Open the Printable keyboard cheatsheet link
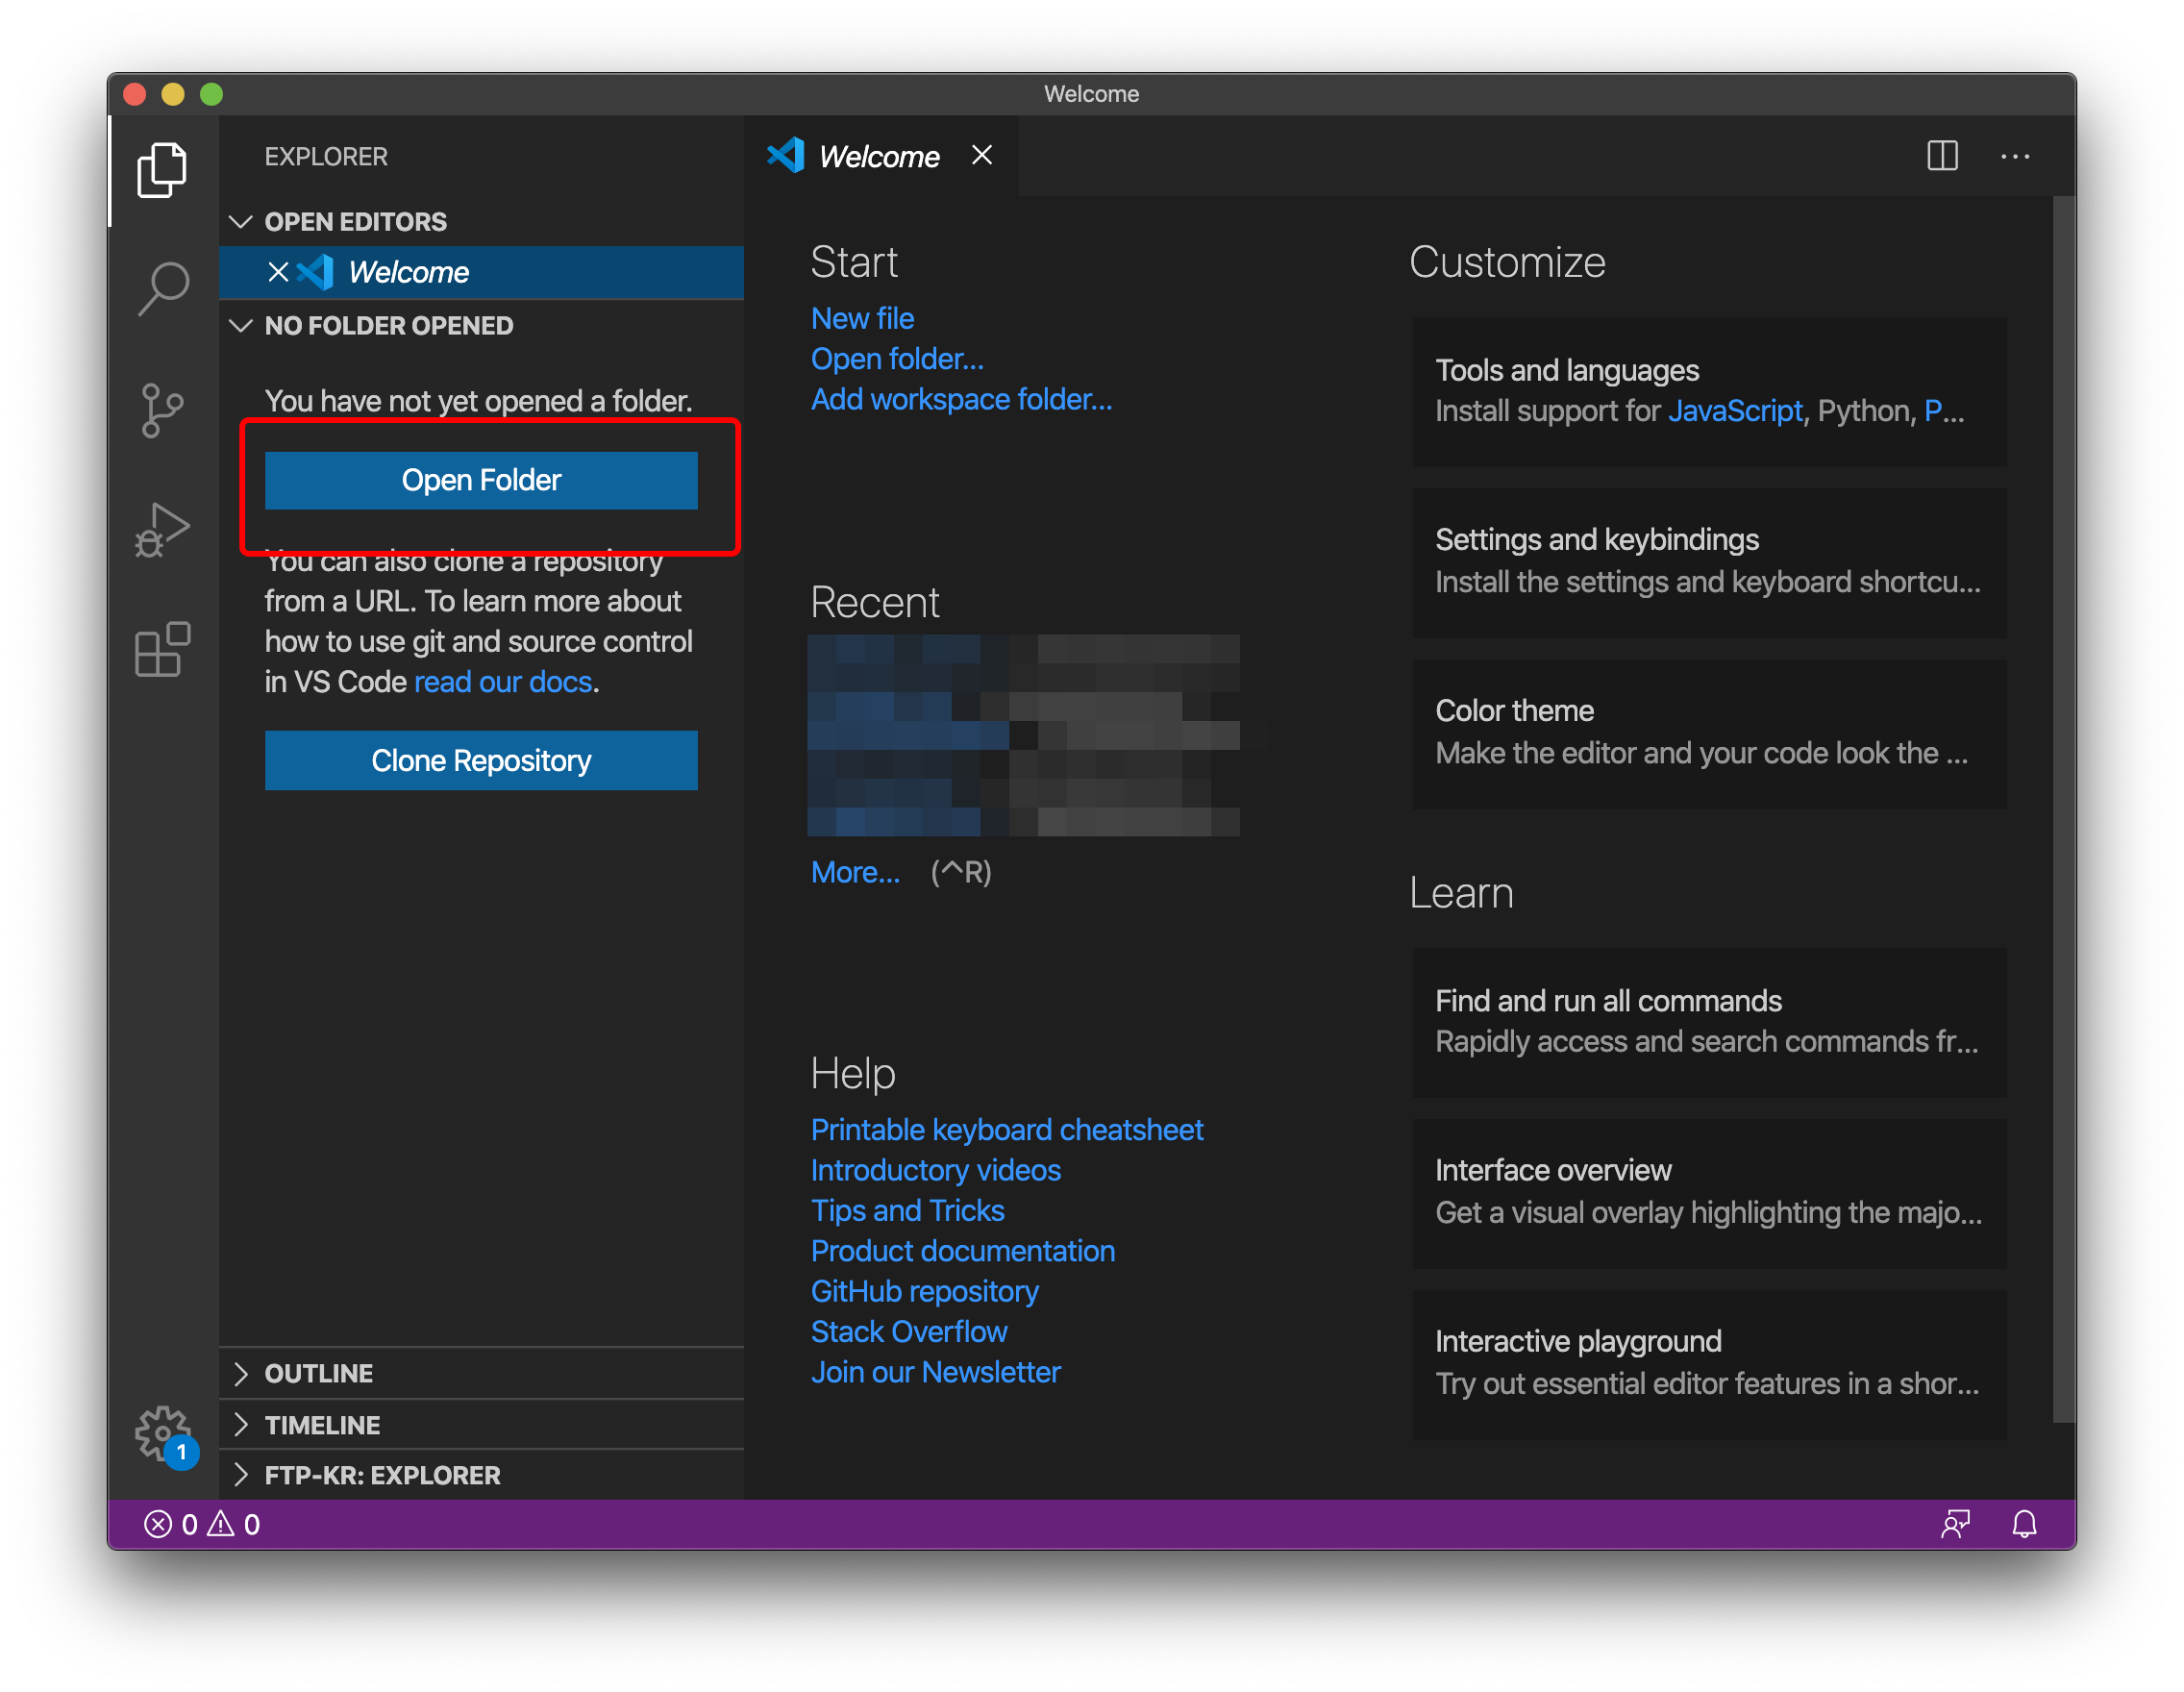The height and width of the screenshot is (1692, 2184). (x=1006, y=1130)
